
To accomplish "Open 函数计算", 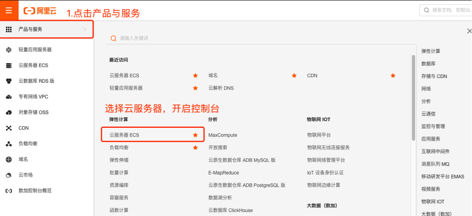I will click(x=119, y=211).
